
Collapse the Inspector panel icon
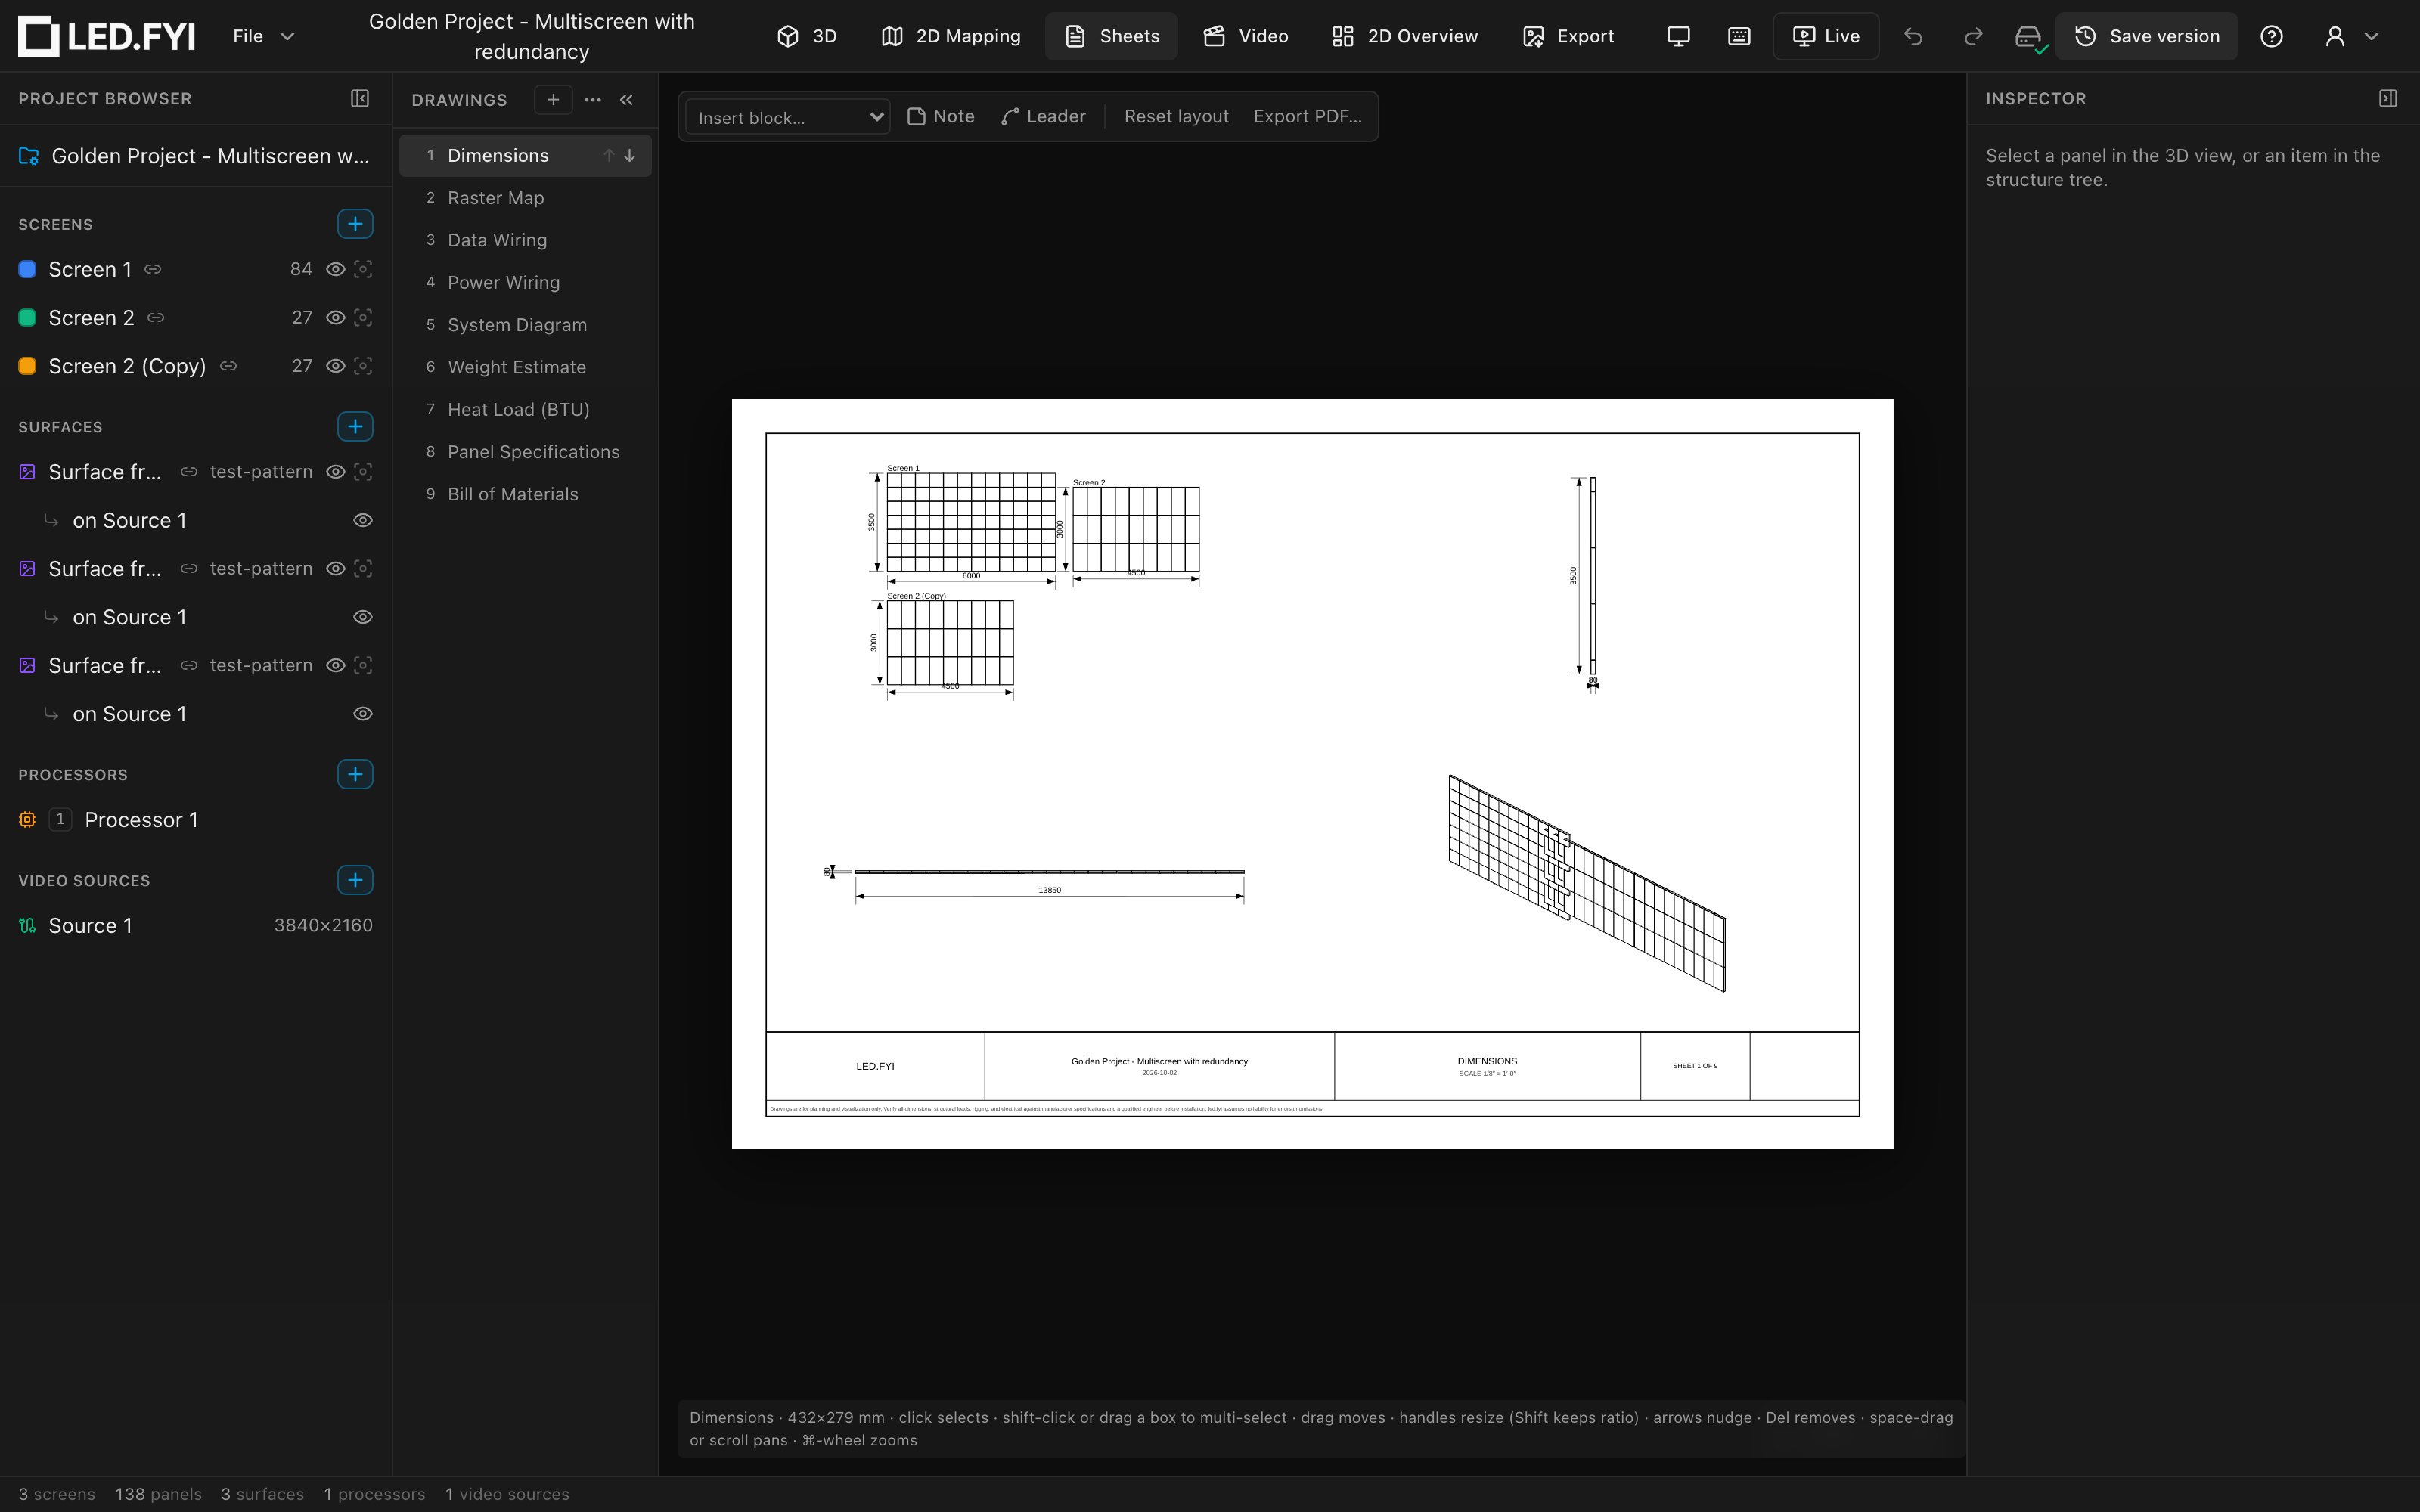pos(2388,98)
